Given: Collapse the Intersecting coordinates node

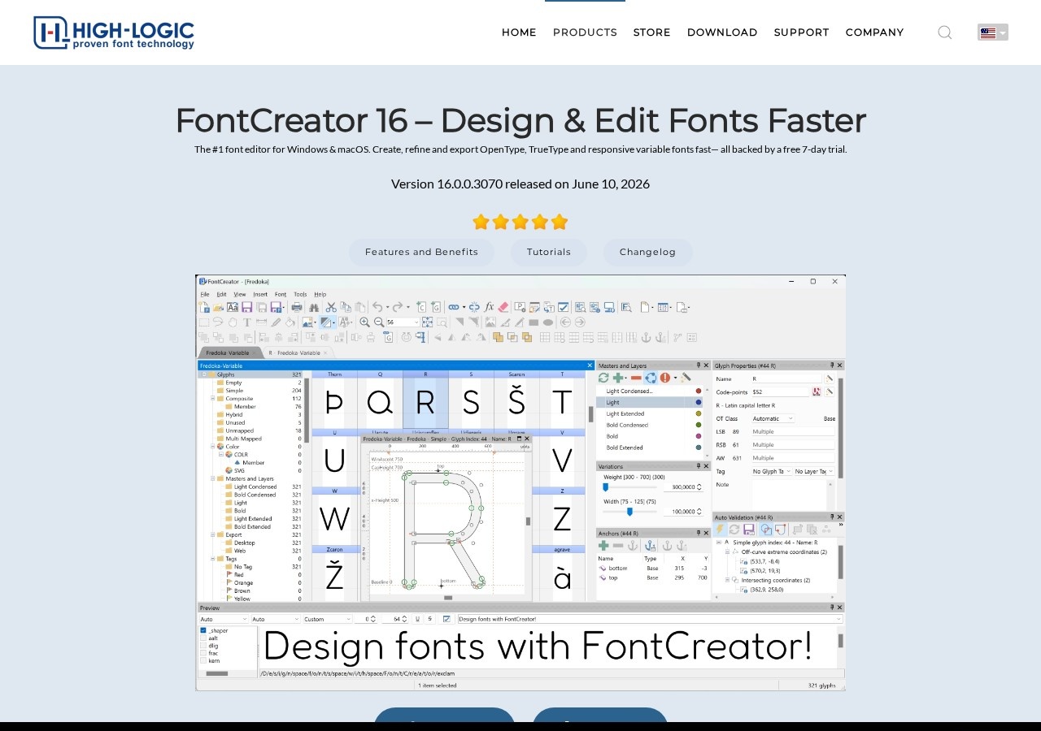Looking at the screenshot, I should coord(728,580).
